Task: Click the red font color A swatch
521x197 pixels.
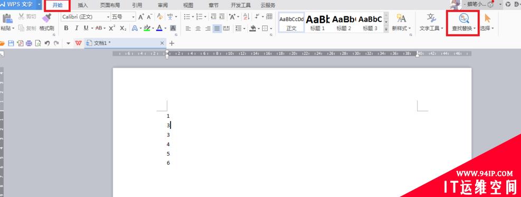Action: 159,28
